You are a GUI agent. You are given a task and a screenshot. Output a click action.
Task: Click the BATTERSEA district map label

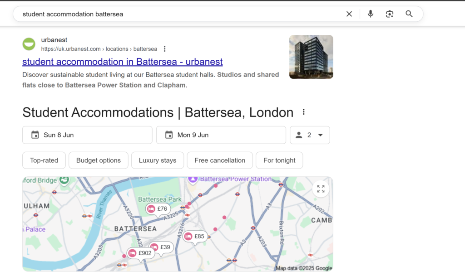pos(135,229)
